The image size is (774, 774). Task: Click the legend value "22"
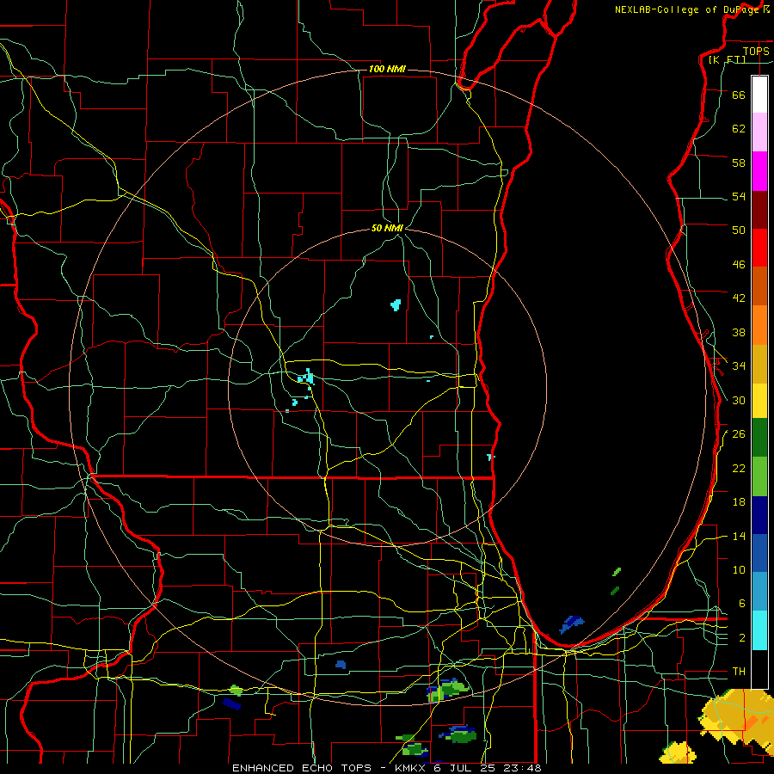pos(739,468)
